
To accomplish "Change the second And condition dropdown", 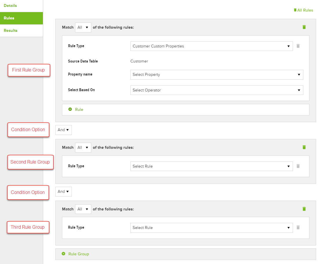I will 63,191.
